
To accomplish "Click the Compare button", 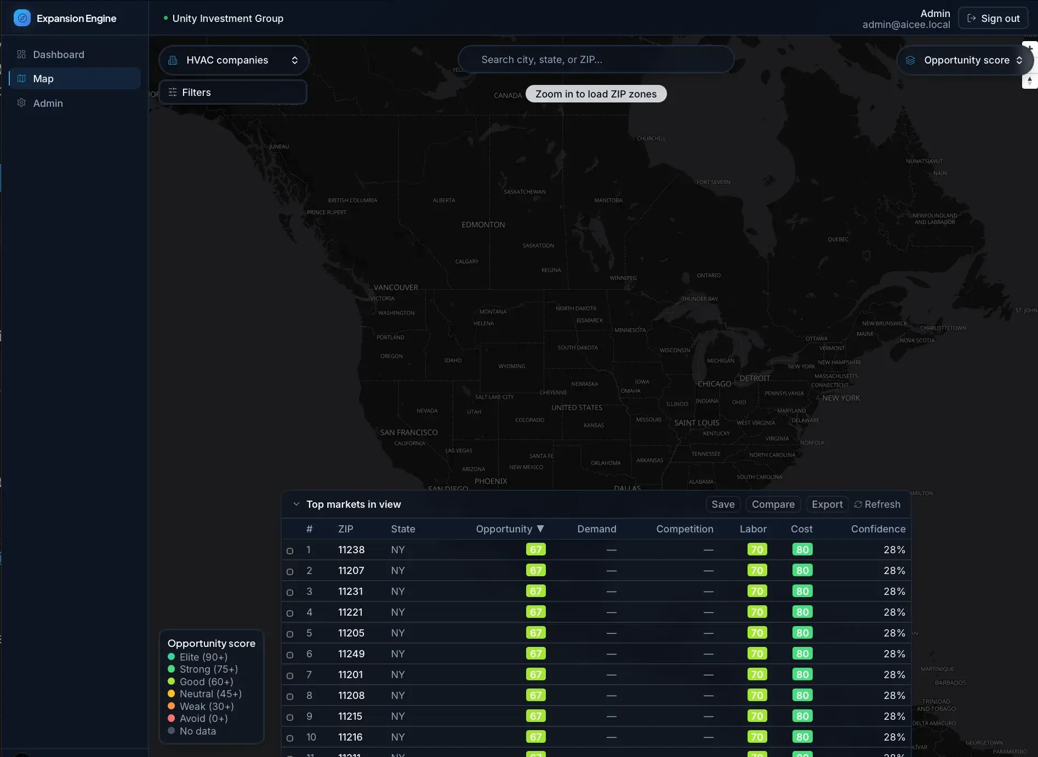I will [x=773, y=504].
